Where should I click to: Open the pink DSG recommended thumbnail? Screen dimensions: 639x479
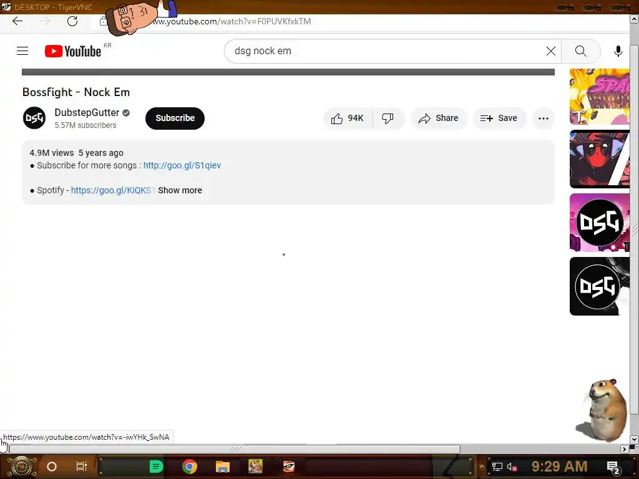600,223
